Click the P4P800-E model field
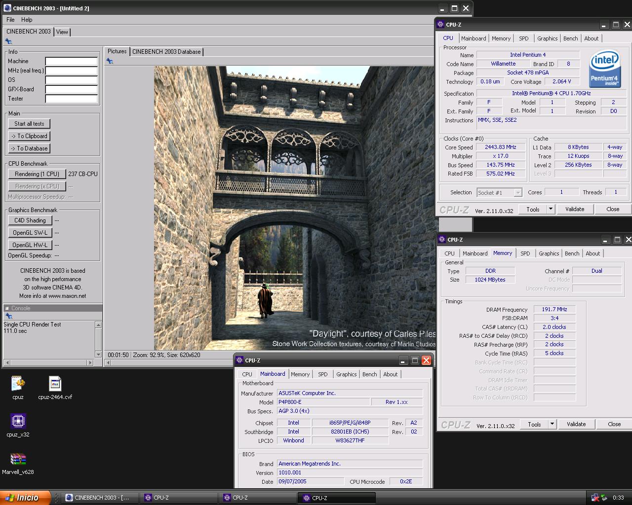 [323, 402]
